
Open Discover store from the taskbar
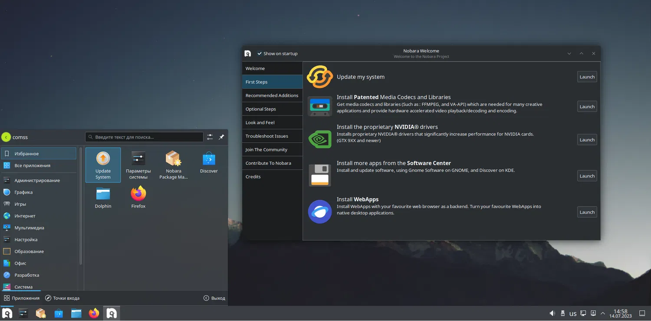(x=59, y=313)
